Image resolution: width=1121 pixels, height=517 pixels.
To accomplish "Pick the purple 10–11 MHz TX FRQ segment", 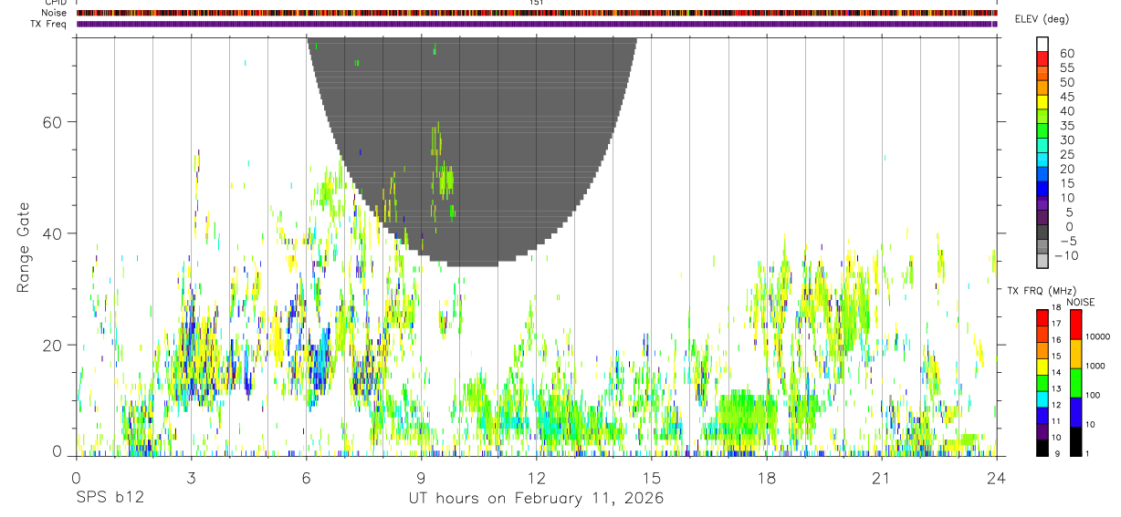I will [x=1042, y=431].
